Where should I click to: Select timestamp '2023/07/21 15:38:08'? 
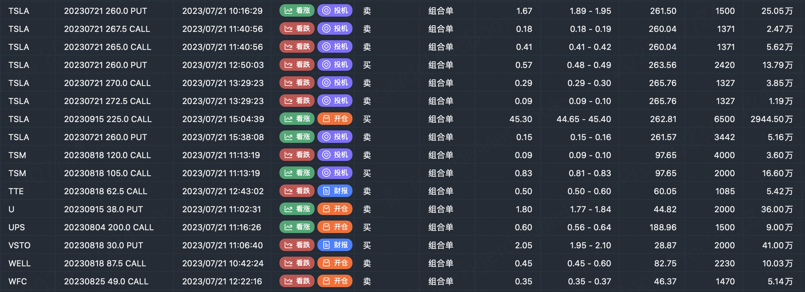(x=223, y=137)
